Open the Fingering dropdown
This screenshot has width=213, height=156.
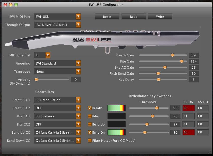pos(57,64)
